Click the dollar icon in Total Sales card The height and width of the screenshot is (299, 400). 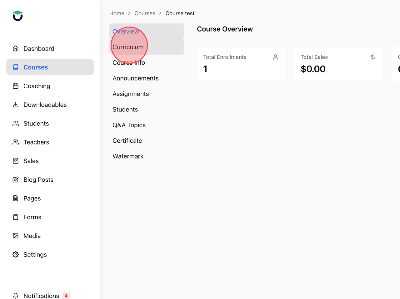(373, 57)
